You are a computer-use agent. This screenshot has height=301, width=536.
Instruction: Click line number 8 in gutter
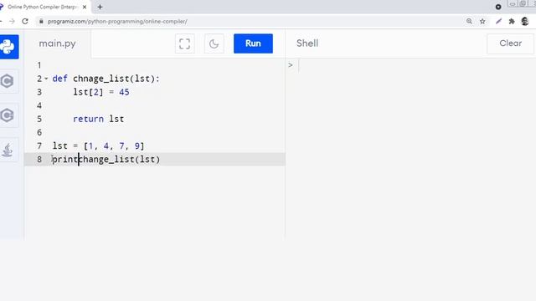click(39, 160)
